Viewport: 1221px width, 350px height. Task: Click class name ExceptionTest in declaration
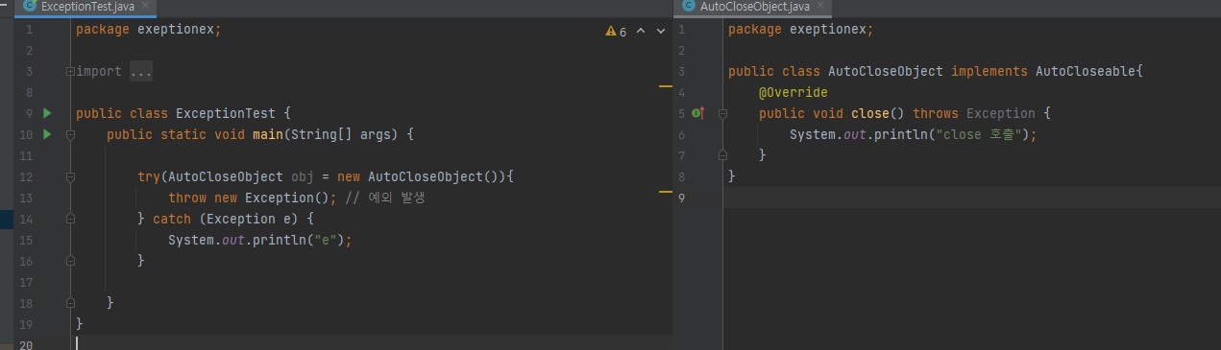pyautogui.click(x=226, y=113)
